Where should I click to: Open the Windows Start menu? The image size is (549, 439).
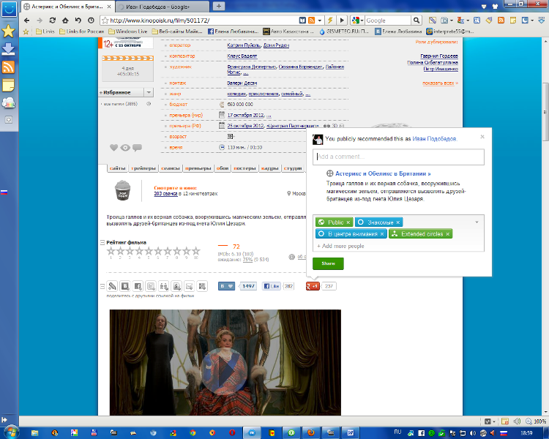click(x=10, y=432)
